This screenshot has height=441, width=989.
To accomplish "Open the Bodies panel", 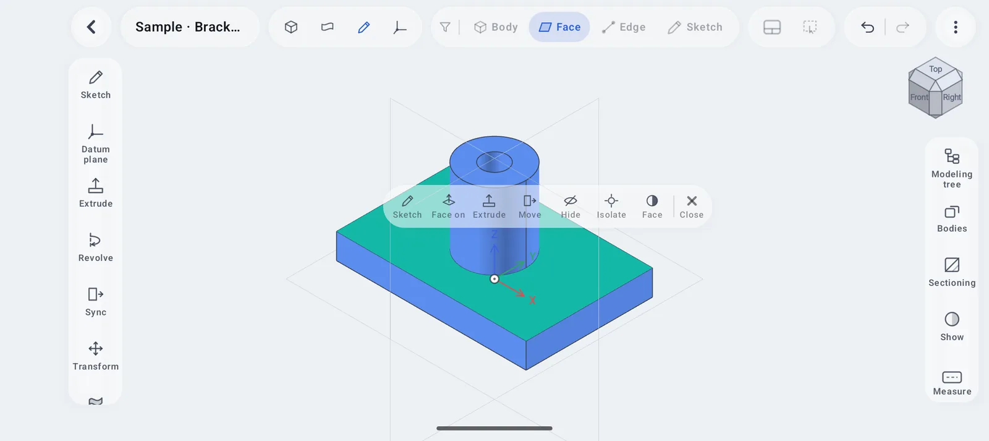I will click(x=952, y=219).
